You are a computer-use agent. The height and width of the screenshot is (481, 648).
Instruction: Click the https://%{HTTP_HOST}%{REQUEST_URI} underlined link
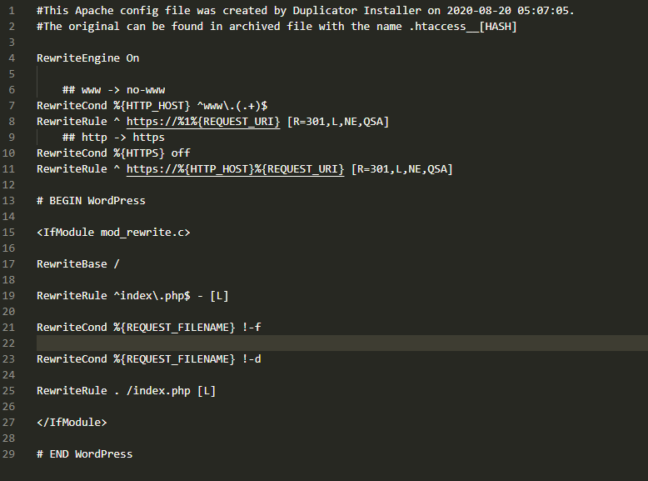point(235,169)
